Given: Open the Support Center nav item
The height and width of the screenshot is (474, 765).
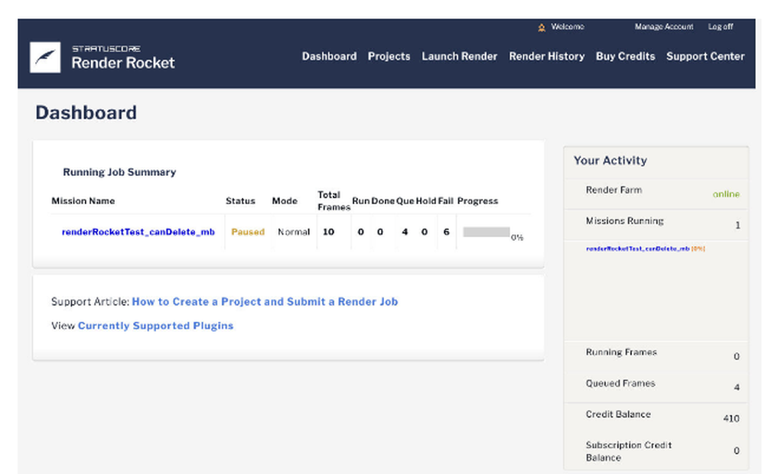Looking at the screenshot, I should pos(705,56).
